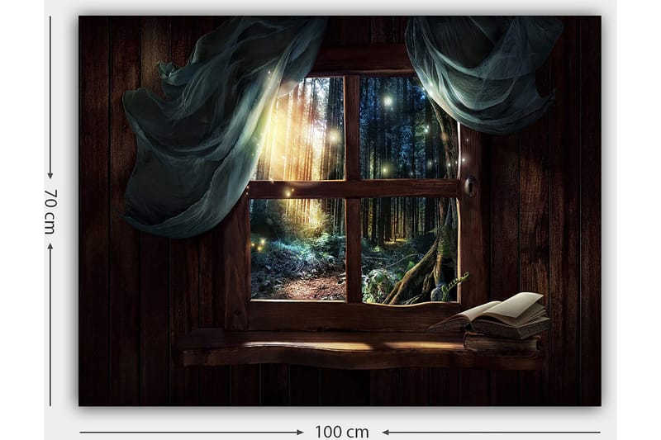Screen dimensions: 661x440
Task: Click the dark wood wall below the shelf
Action: (x=330, y=386)
